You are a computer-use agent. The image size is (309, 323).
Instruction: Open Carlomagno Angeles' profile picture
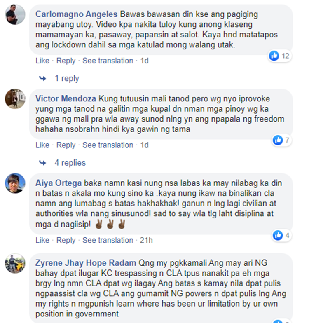(x=15, y=14)
